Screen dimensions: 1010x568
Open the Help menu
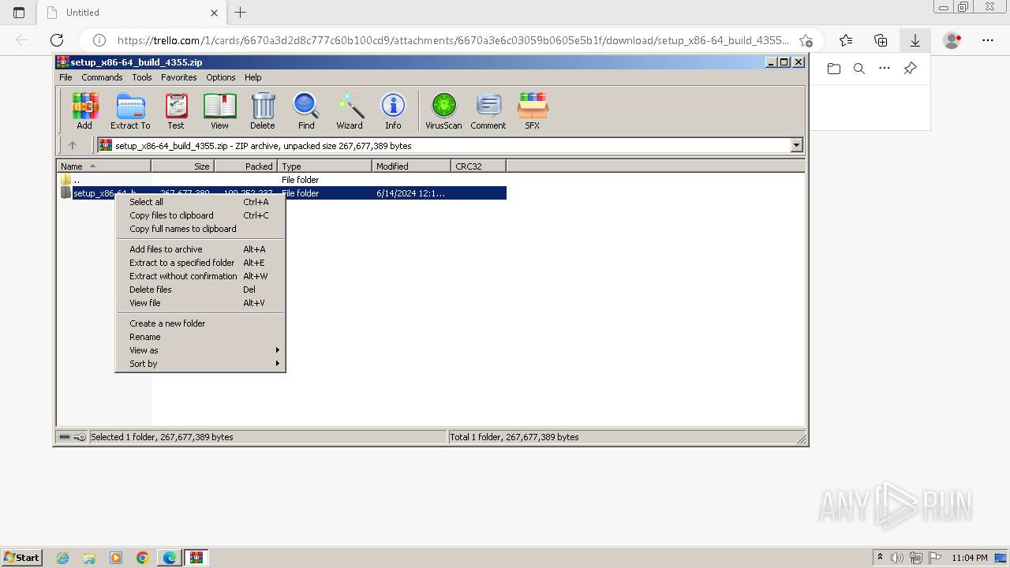point(252,77)
